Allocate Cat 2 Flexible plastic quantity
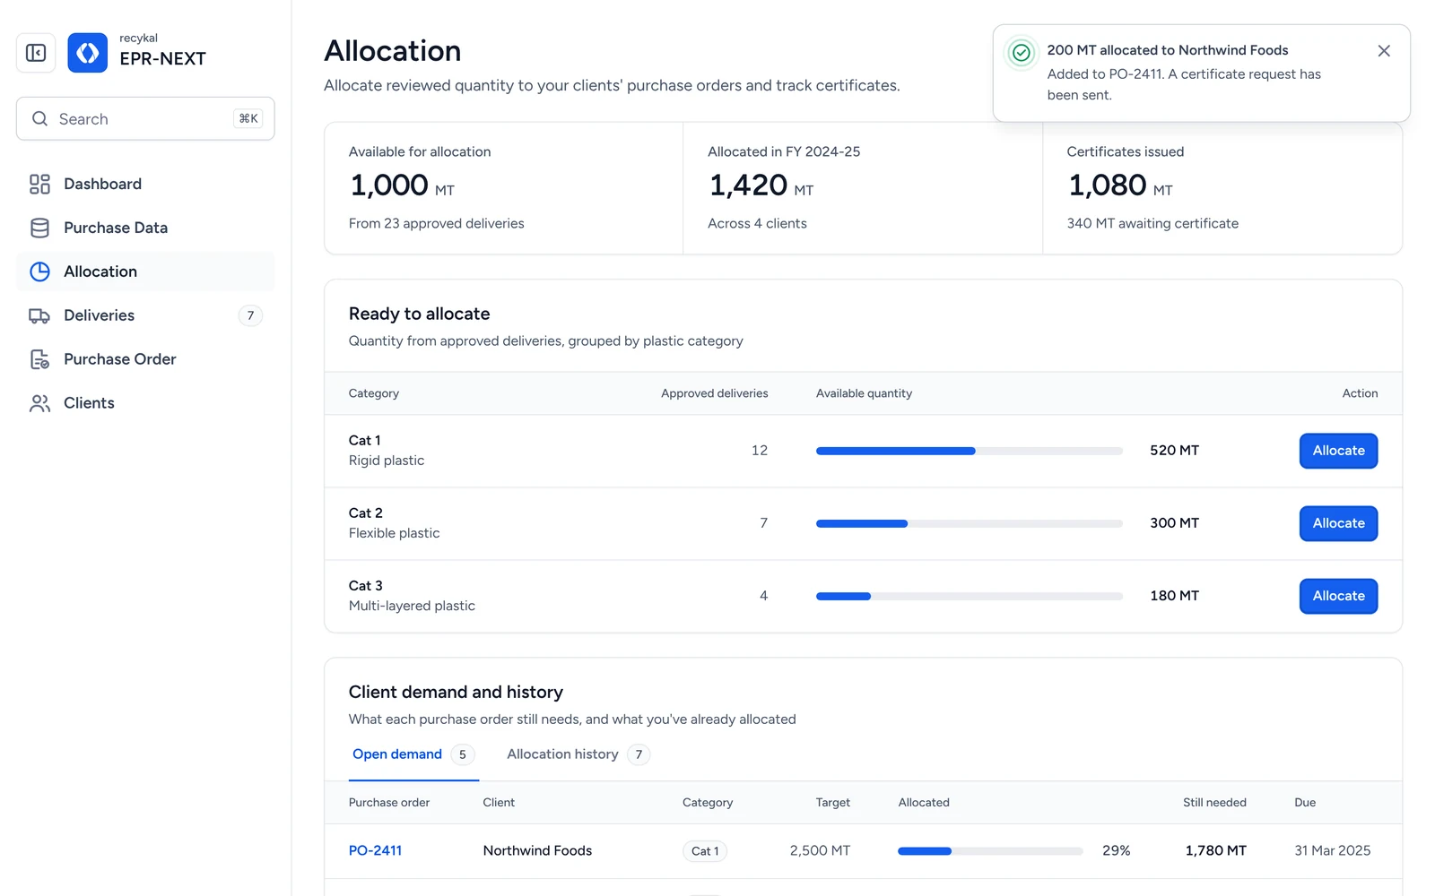Screen dimensions: 1435x896 click(x=1338, y=523)
